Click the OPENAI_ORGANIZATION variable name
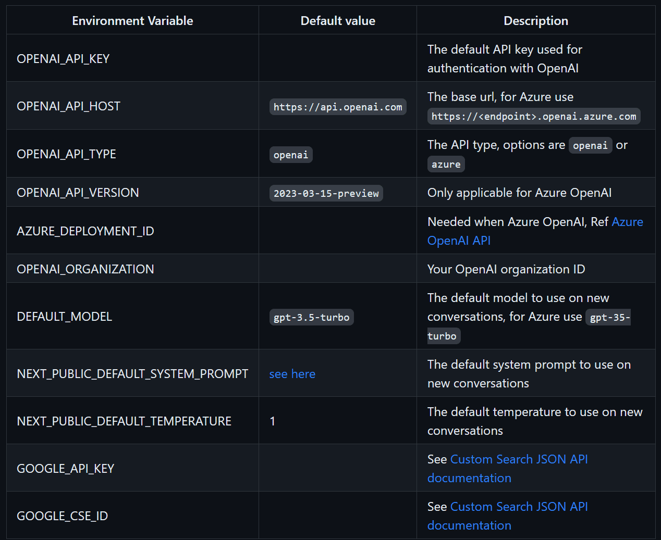Viewport: 661px width, 540px height. pos(85,269)
